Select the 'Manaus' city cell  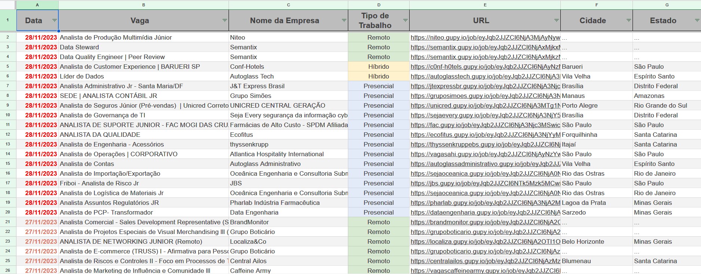tap(597, 96)
